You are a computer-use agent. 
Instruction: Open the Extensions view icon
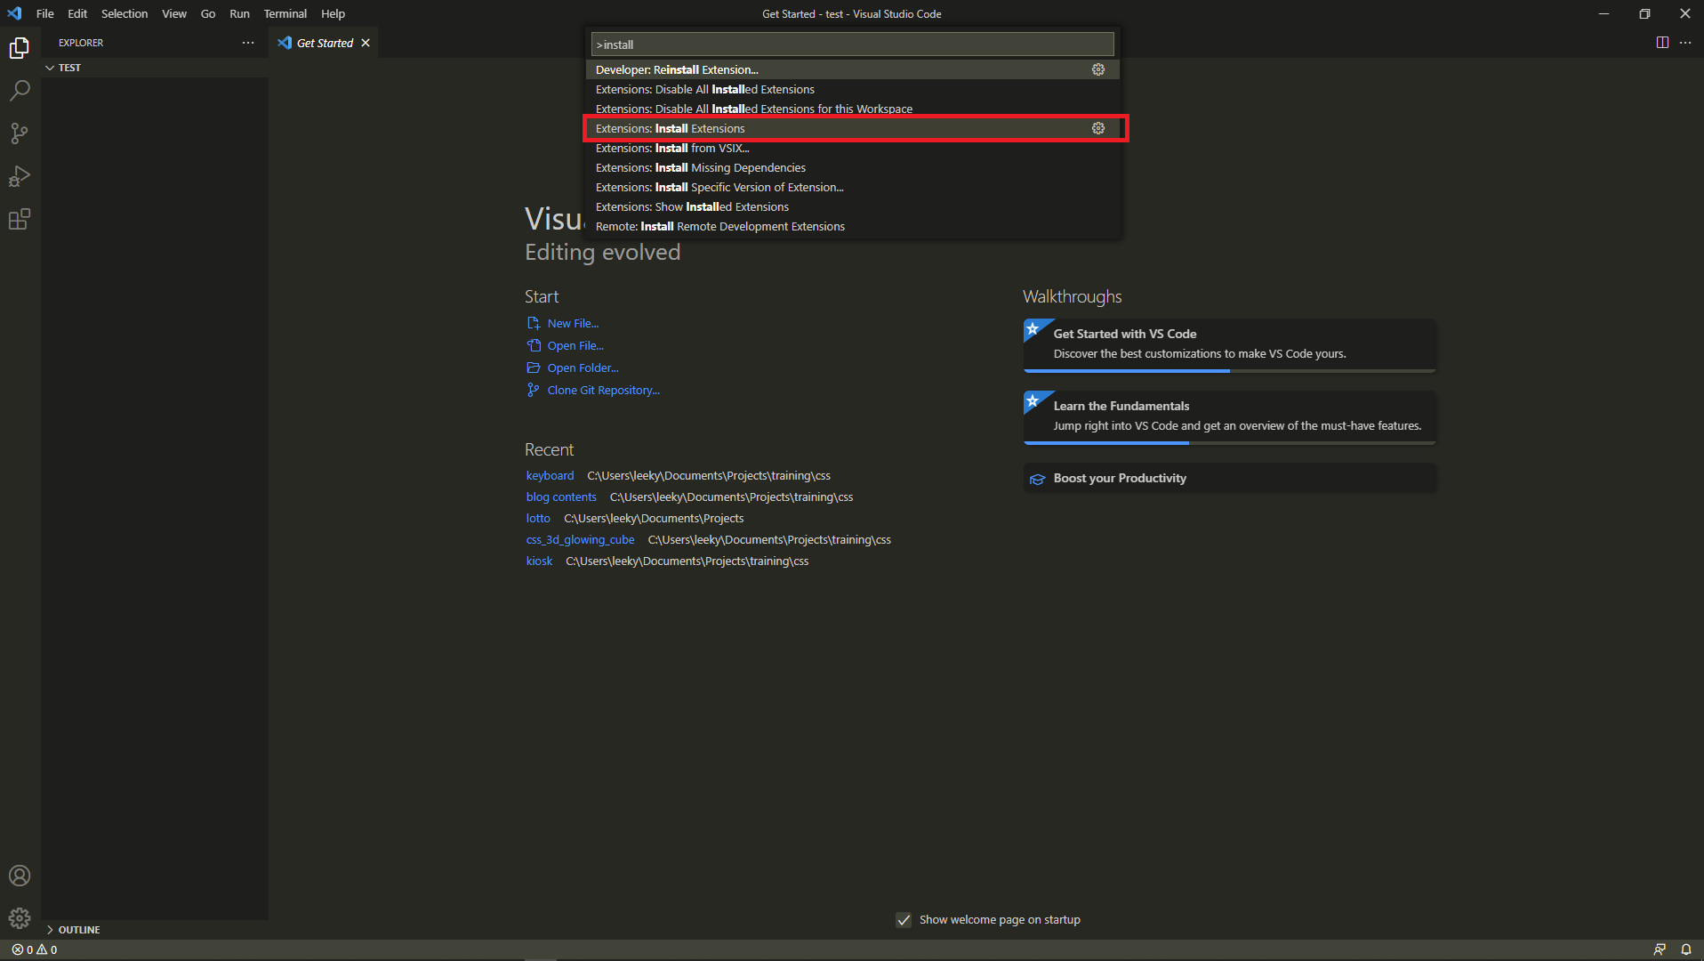coord(20,219)
